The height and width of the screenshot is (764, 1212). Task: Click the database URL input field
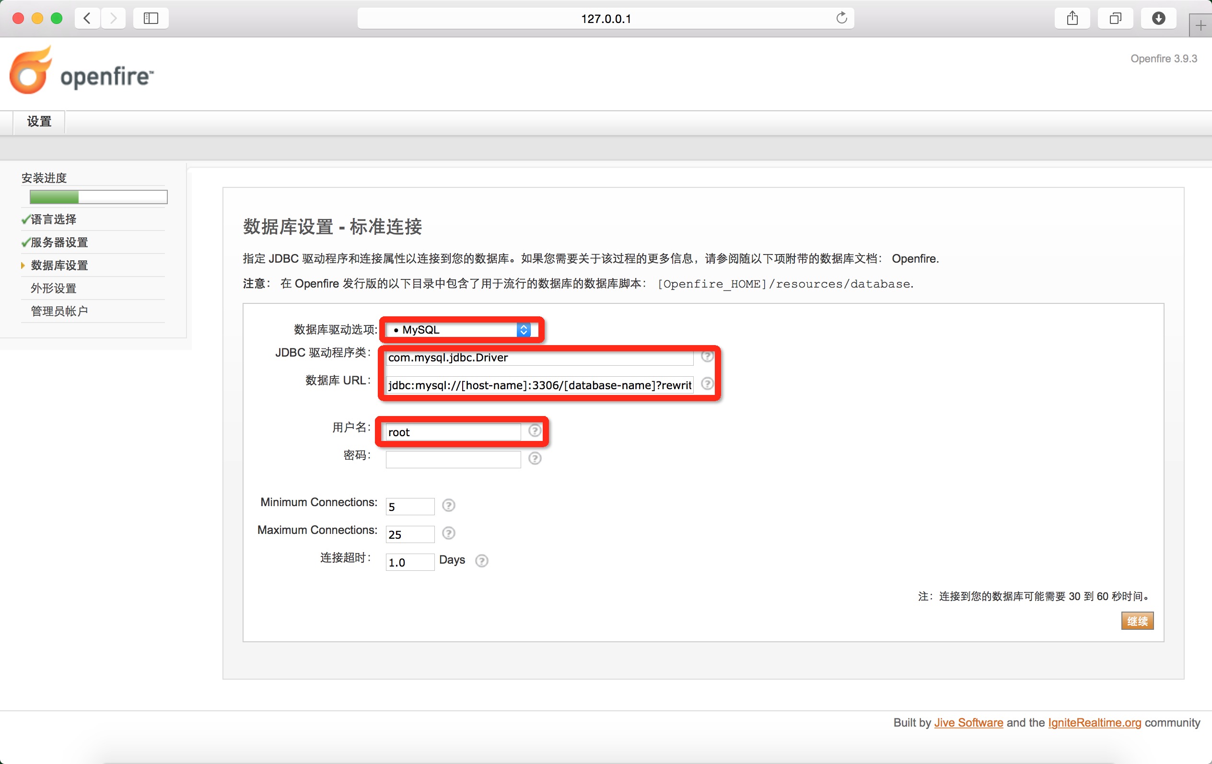click(x=539, y=385)
